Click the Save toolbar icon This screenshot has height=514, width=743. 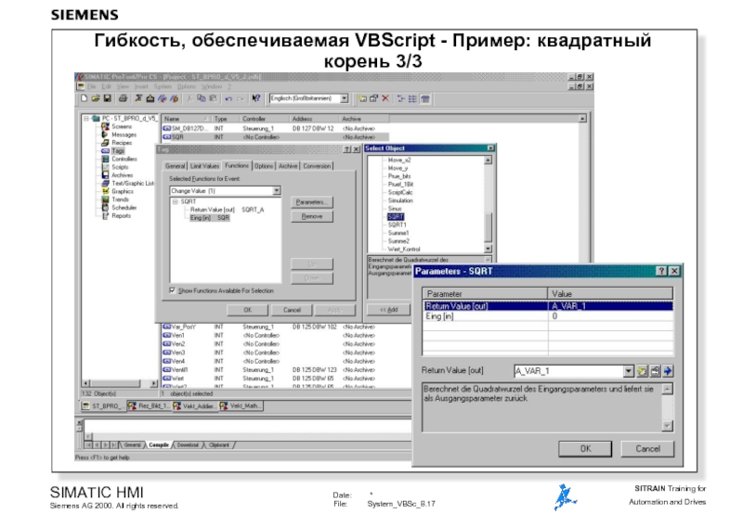pos(107,98)
